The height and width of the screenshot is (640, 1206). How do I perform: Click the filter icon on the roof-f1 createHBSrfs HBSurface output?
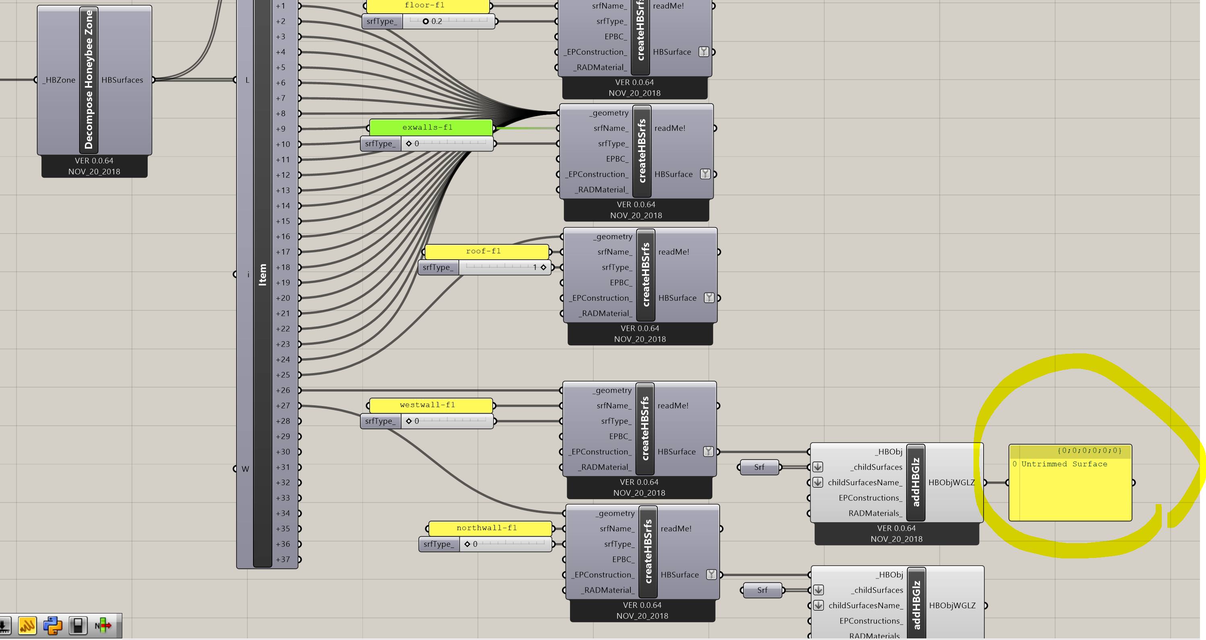[x=709, y=298]
